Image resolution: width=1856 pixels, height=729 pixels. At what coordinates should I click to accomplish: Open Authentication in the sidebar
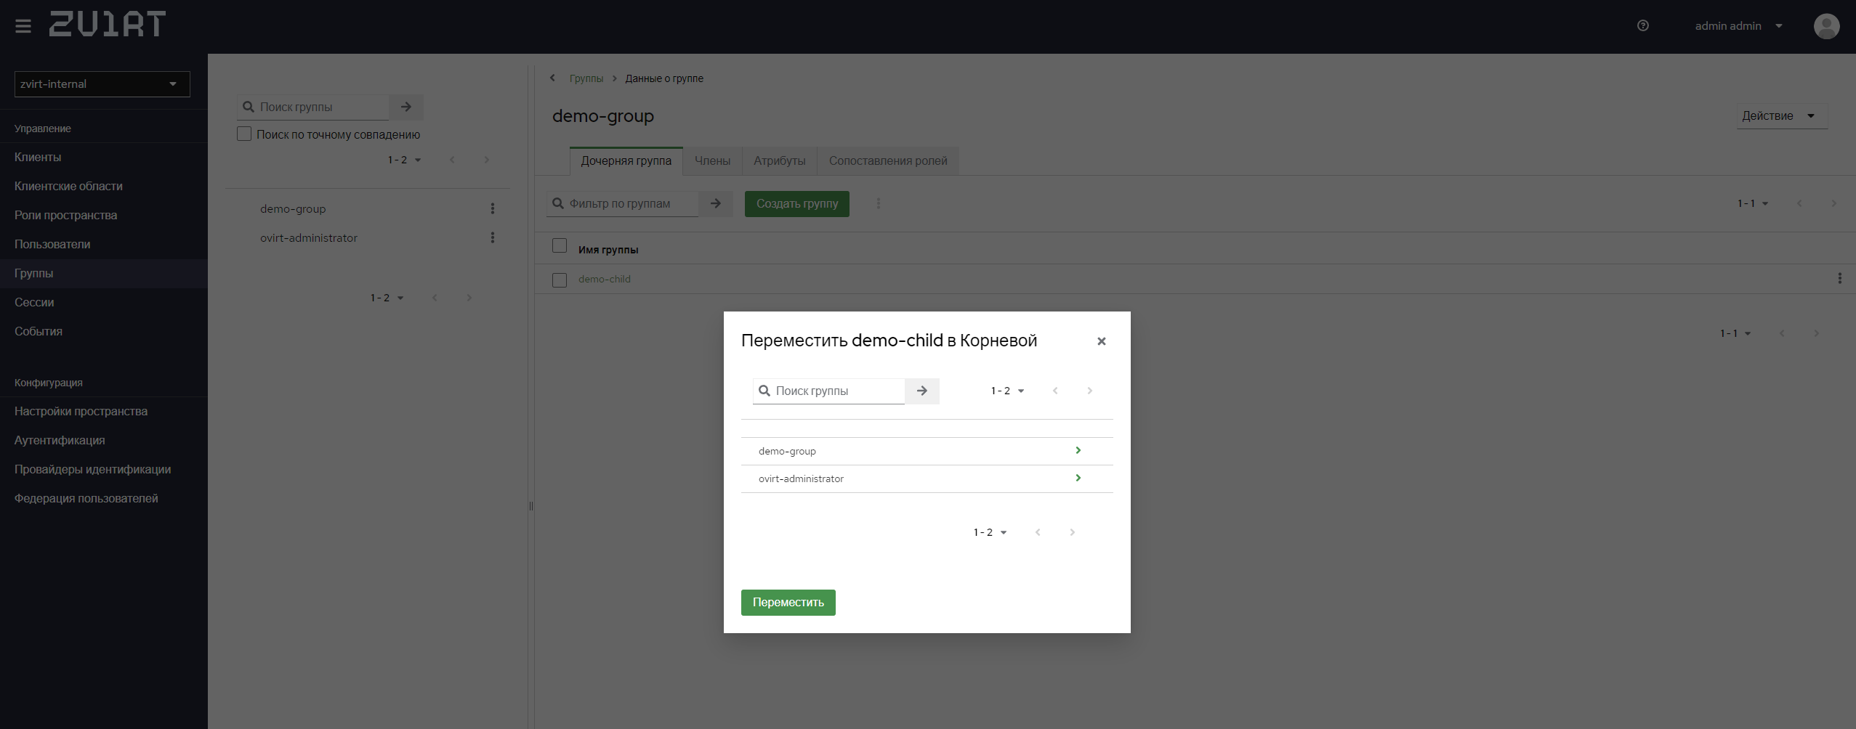coord(104,440)
